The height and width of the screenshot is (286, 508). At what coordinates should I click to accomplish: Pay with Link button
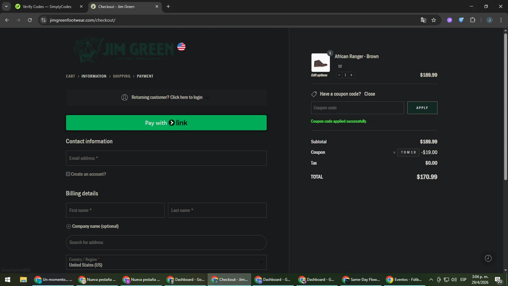pos(166,123)
